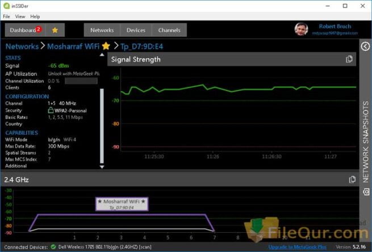372x252 pixels.
Task: Click the Channel Utilization bar
Action: (81, 81)
